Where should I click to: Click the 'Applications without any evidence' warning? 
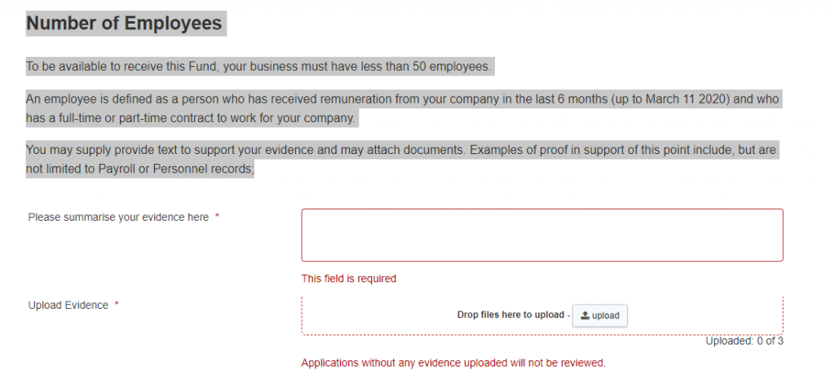tap(453, 363)
